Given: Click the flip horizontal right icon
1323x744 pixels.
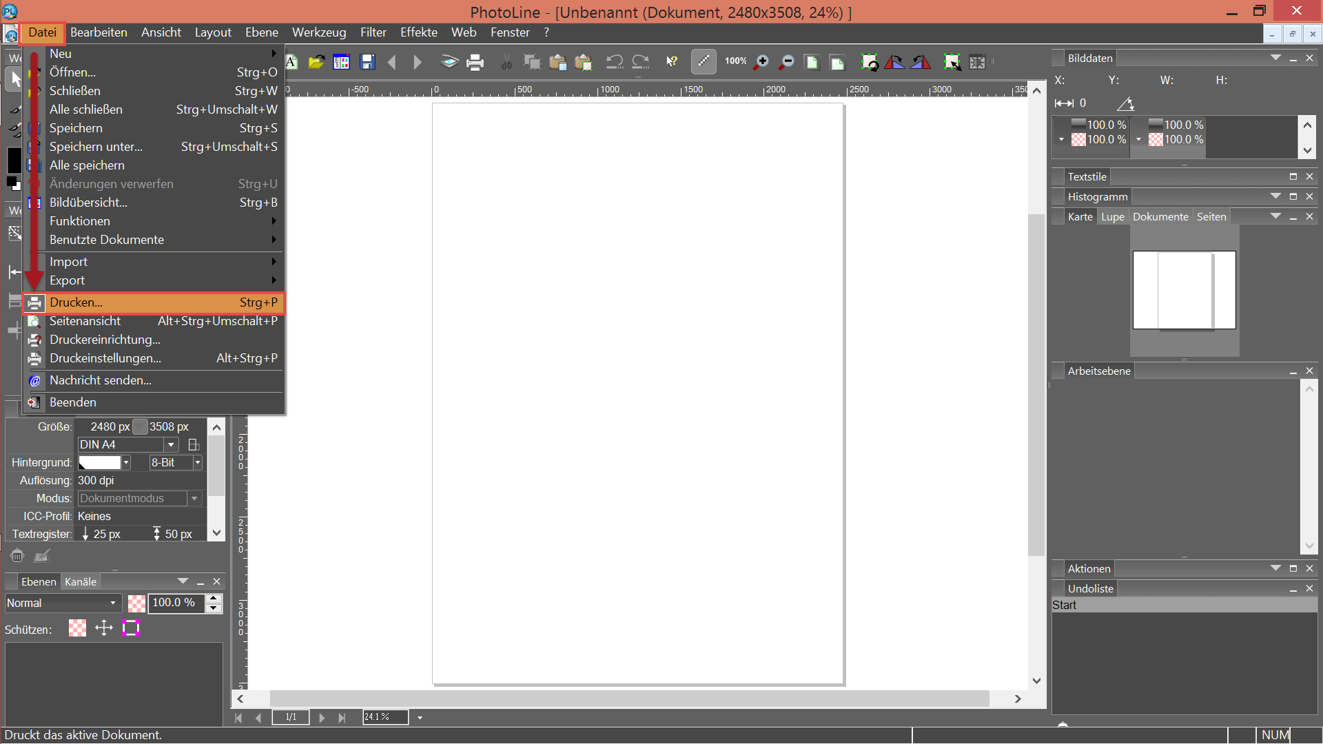Looking at the screenshot, I should [921, 62].
